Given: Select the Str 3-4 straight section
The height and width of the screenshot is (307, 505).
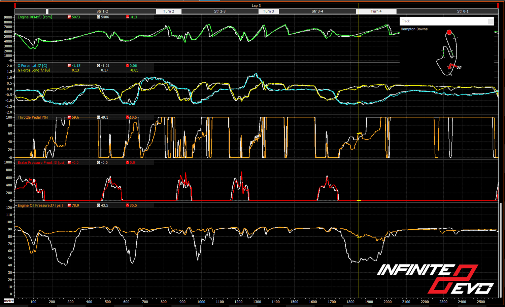Looking at the screenshot, I should [x=317, y=11].
